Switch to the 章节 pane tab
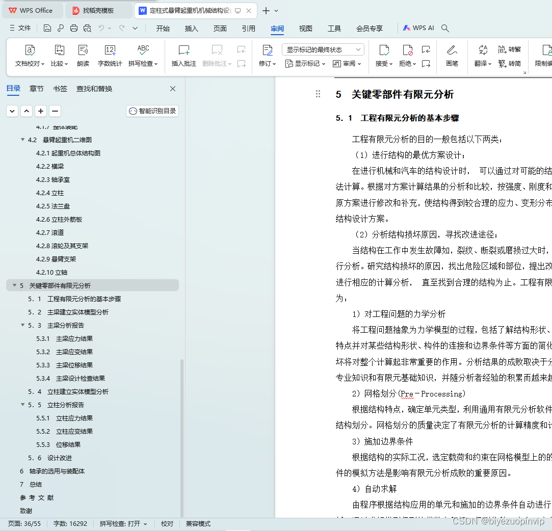552x531 pixels. pos(36,89)
